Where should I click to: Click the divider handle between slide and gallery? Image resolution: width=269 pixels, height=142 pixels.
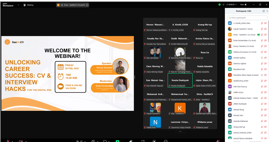point(135,77)
